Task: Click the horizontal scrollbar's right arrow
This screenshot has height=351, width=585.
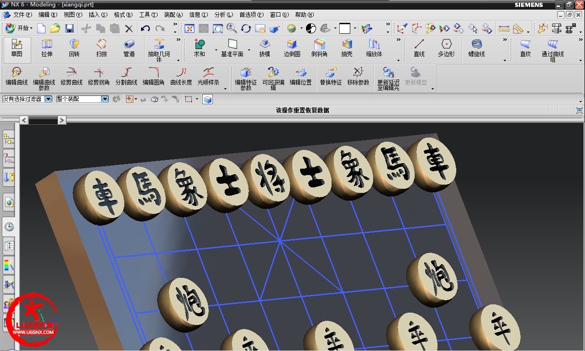Action: tap(62, 120)
